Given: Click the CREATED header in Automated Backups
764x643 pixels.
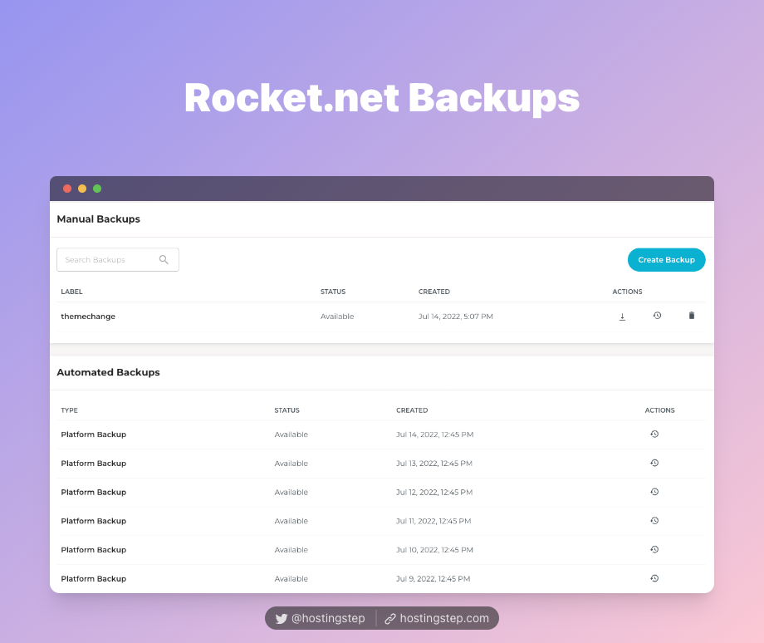Looking at the screenshot, I should click(412, 410).
